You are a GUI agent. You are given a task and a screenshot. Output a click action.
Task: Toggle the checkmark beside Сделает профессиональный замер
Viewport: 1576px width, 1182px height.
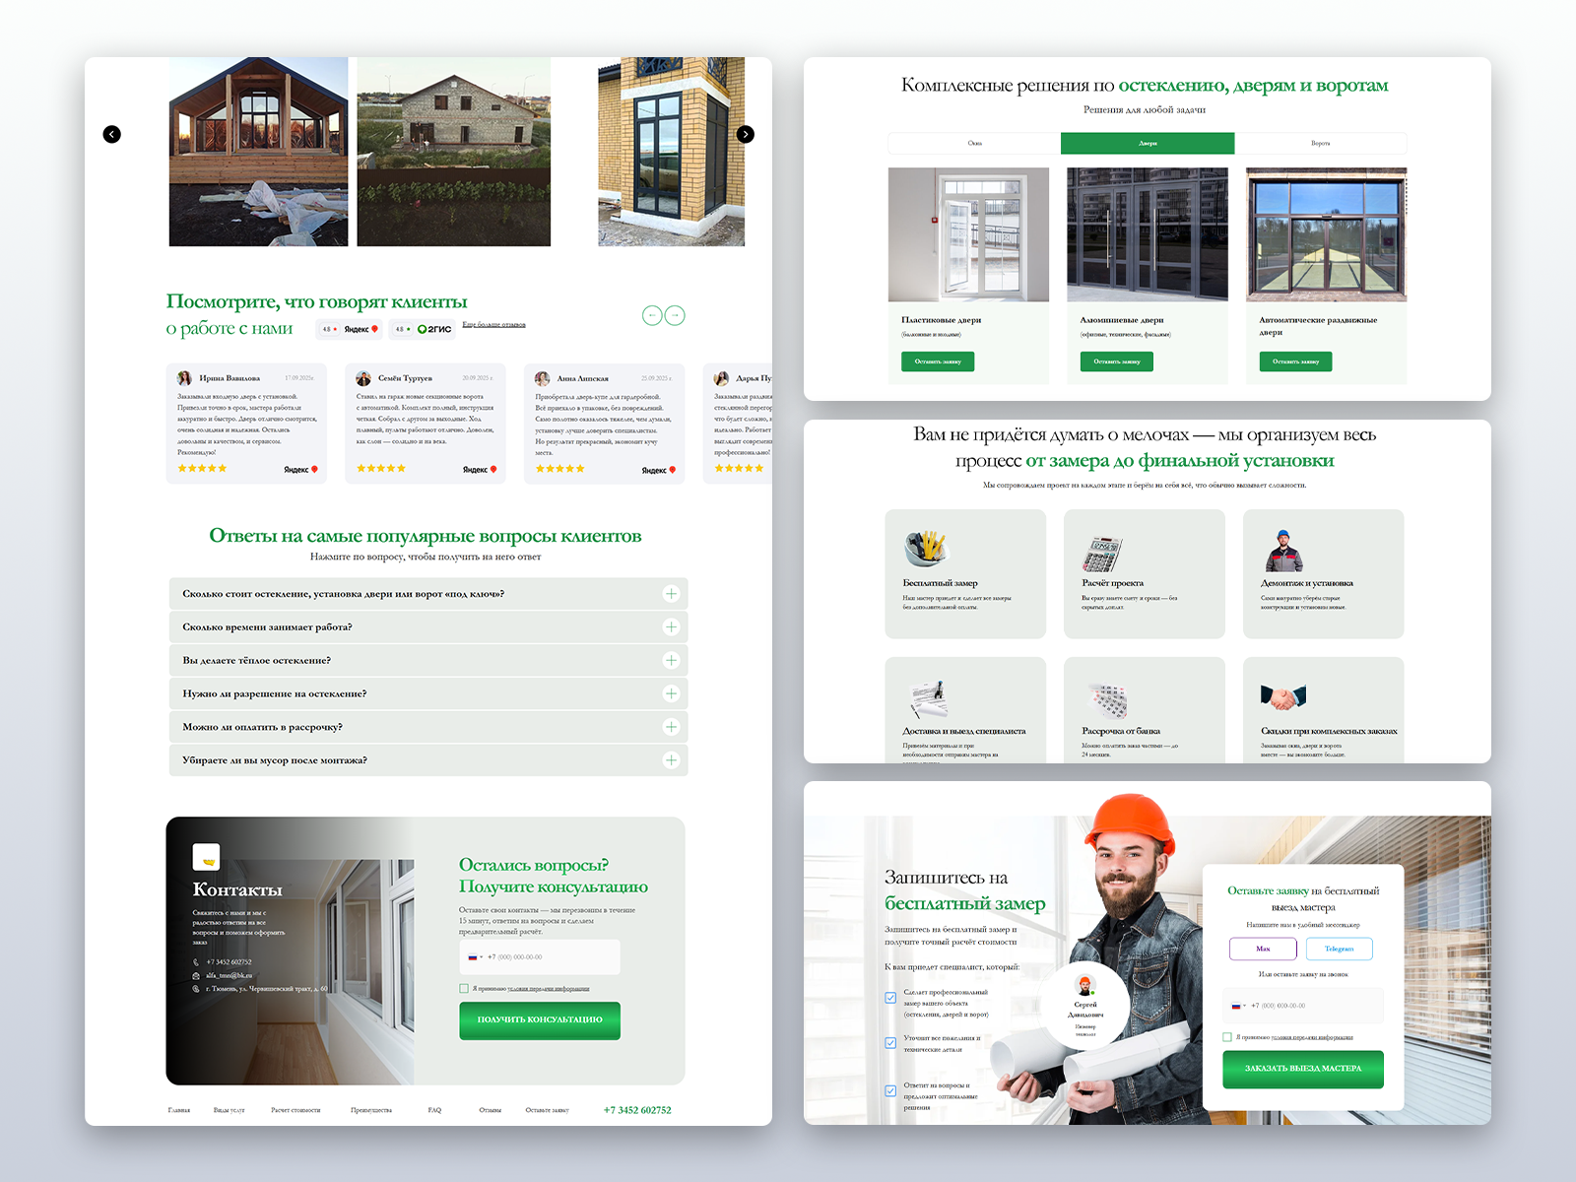click(890, 998)
